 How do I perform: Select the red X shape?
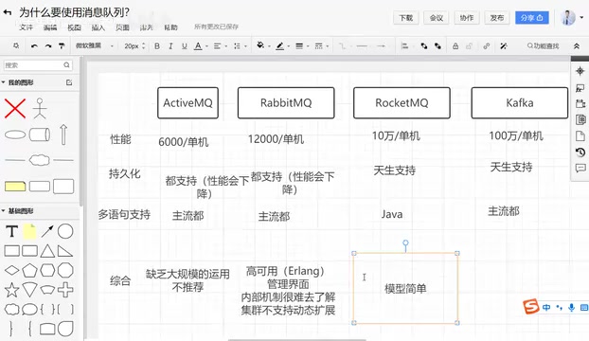pos(15,109)
